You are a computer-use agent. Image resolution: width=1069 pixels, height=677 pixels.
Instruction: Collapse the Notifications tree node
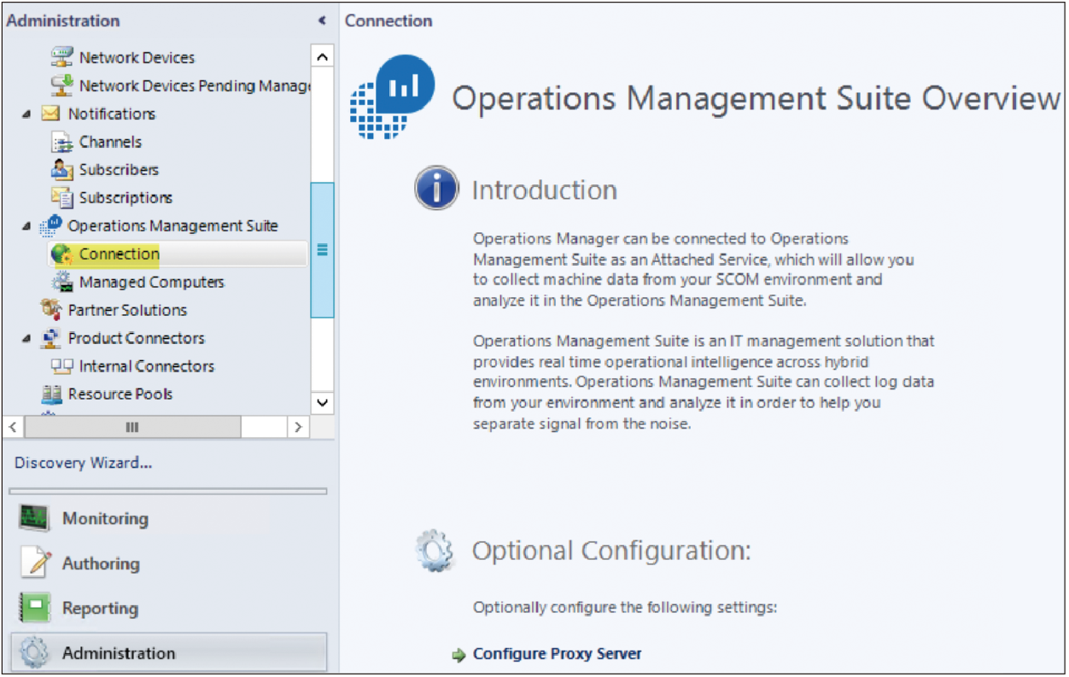point(27,114)
